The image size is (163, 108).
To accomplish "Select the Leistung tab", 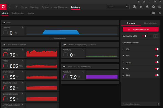I will click(x=75, y=7).
